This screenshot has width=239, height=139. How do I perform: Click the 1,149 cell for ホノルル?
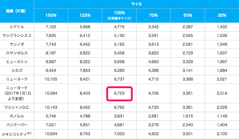tap(222, 116)
